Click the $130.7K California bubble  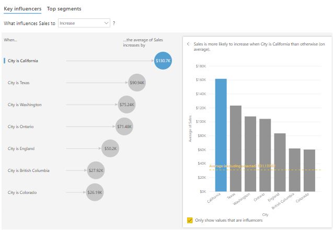[163, 61]
